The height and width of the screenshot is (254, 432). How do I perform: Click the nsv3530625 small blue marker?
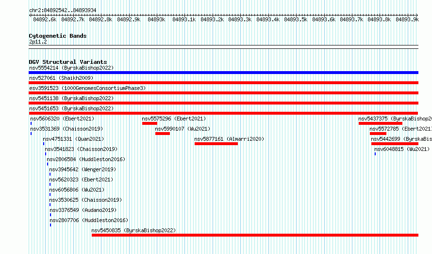pos(50,205)
